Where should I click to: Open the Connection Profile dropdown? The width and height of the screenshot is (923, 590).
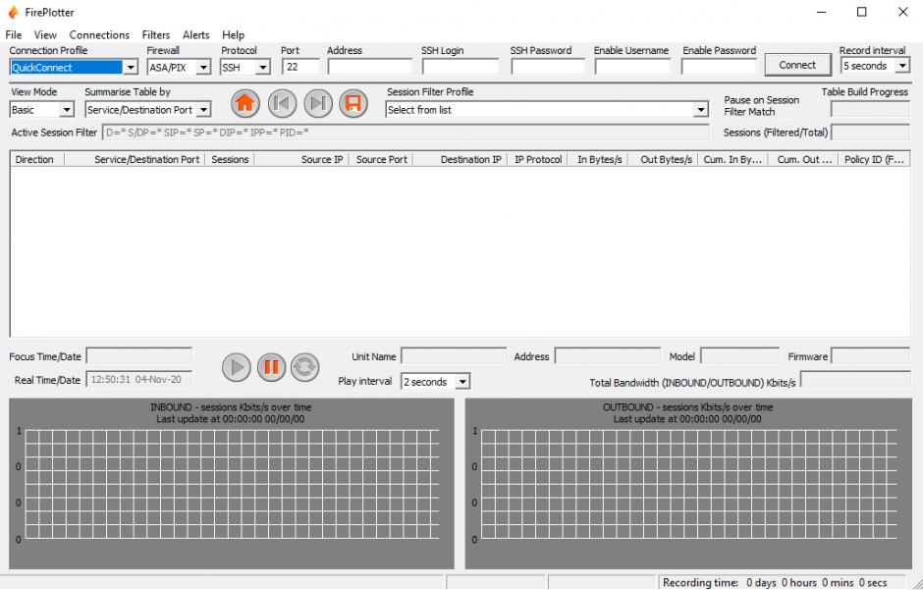(131, 68)
